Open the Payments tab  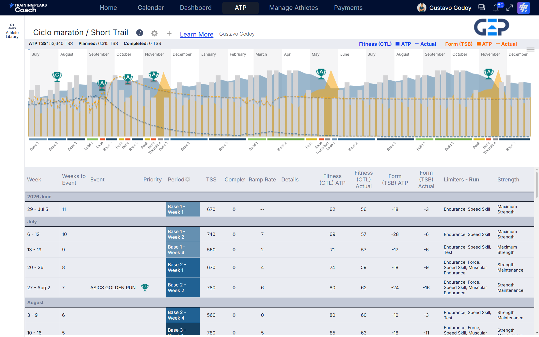click(x=348, y=8)
